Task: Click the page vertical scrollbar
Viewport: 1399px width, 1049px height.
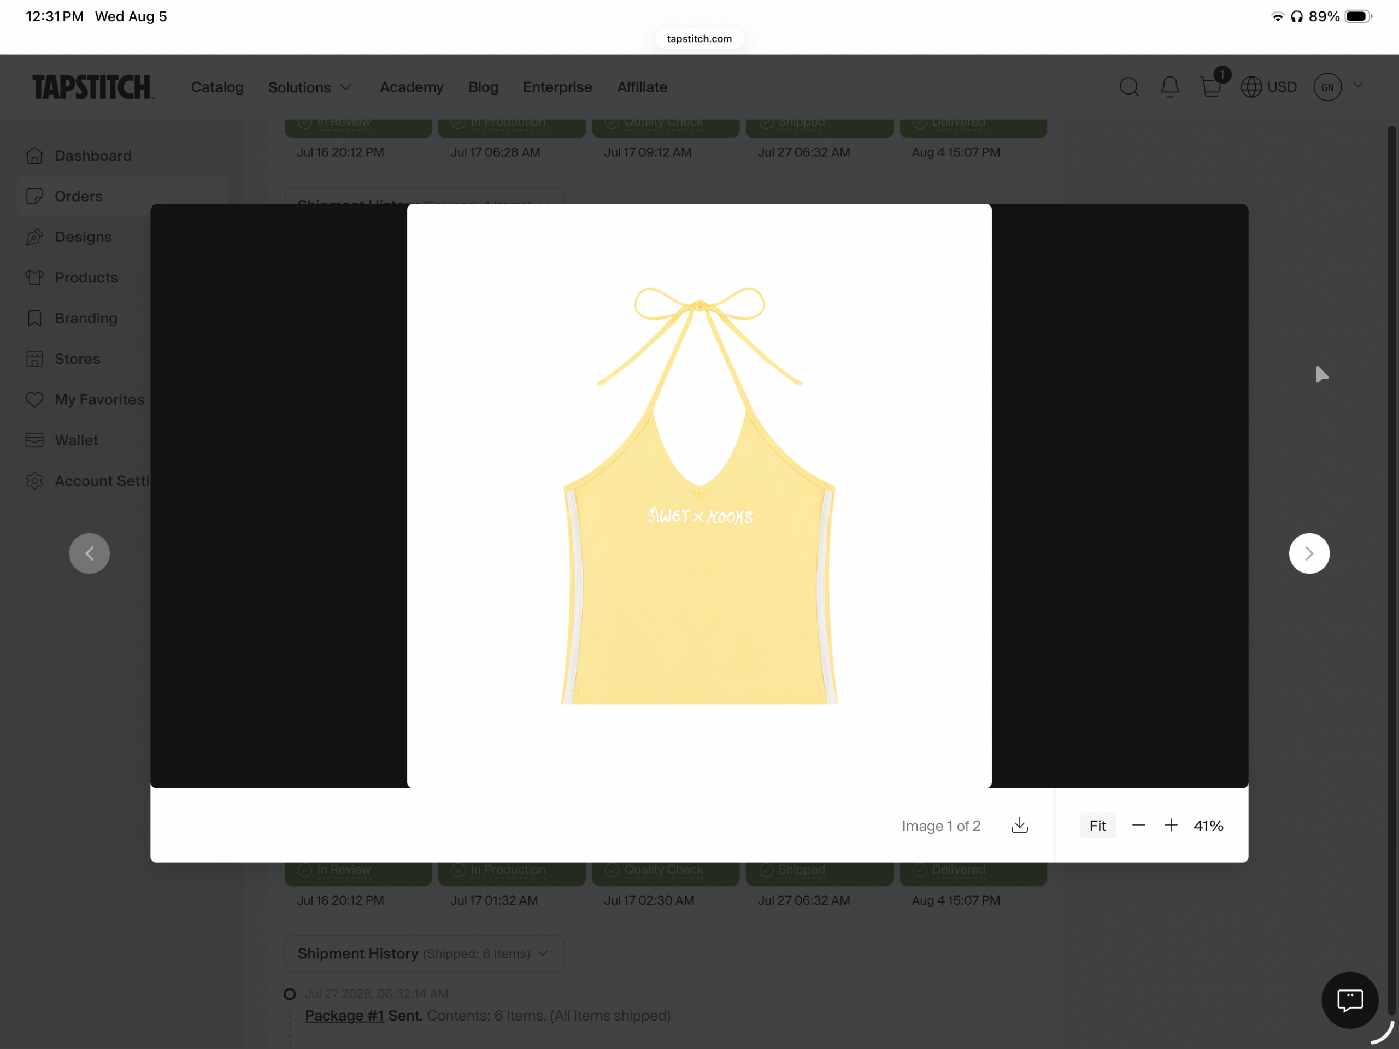Action: 1391,569
